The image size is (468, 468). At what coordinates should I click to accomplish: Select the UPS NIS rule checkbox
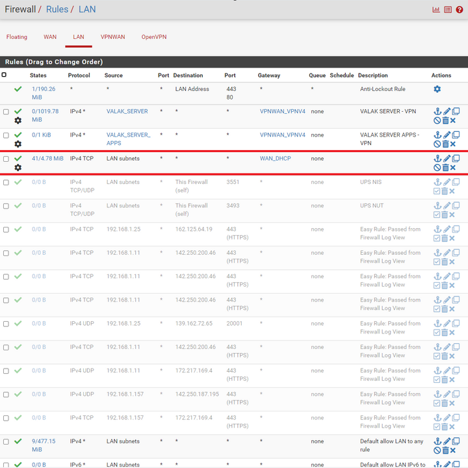6,183
